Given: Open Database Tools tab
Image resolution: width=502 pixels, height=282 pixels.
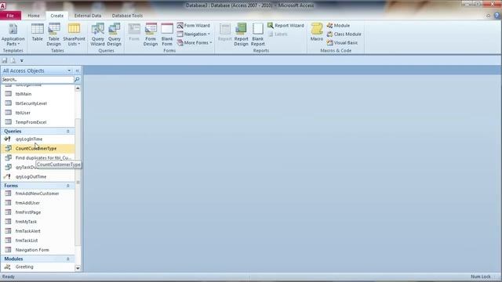Looking at the screenshot, I should click(x=127, y=16).
